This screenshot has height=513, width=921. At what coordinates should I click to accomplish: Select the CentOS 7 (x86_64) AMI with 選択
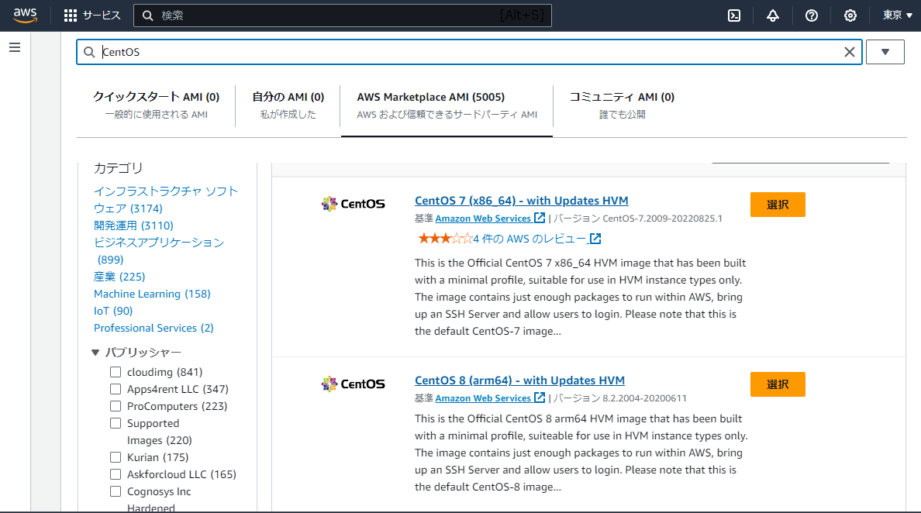[778, 205]
